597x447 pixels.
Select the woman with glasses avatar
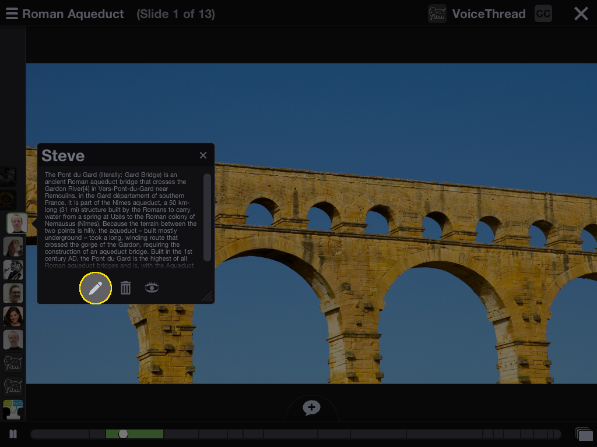13,293
